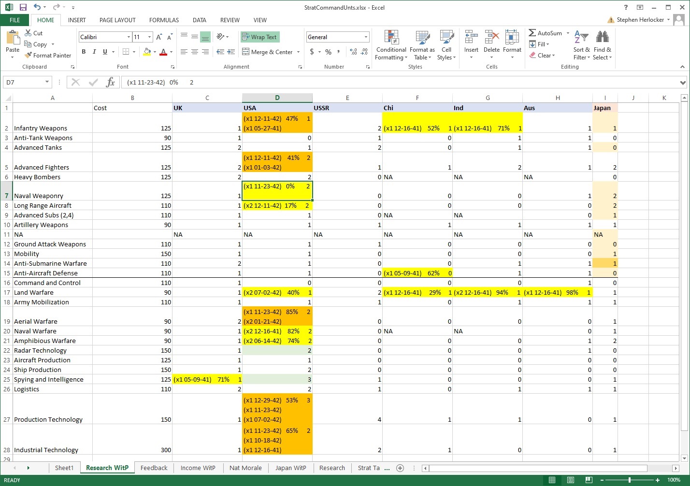The image size is (690, 486).
Task: Toggle Underline formatting
Action: (x=105, y=52)
